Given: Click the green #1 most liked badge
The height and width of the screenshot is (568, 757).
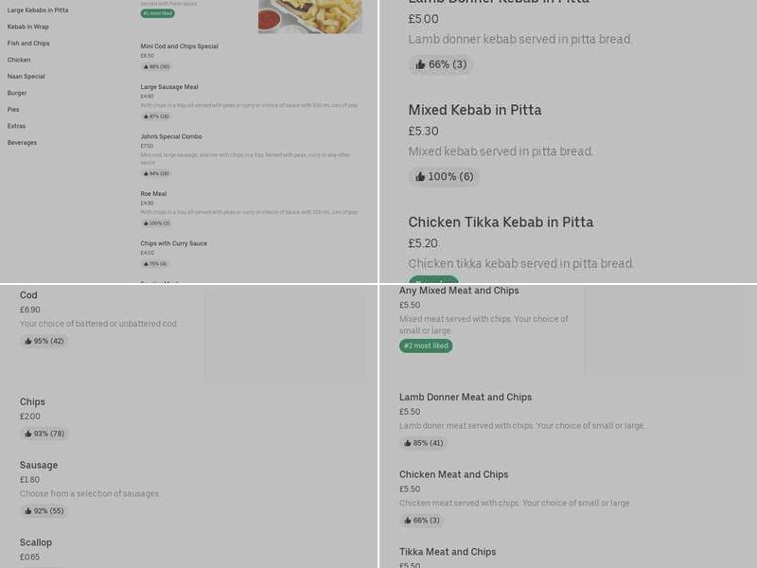Looking at the screenshot, I should 159,13.
